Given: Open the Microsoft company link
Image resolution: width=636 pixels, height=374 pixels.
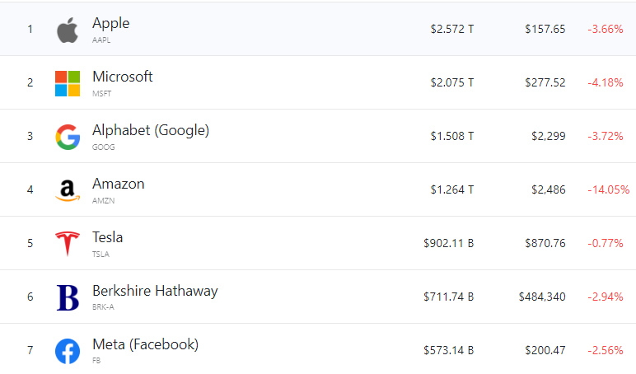Looking at the screenshot, I should tap(122, 77).
